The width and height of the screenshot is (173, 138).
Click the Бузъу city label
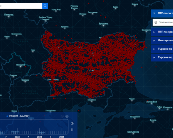(x=116, y=7)
